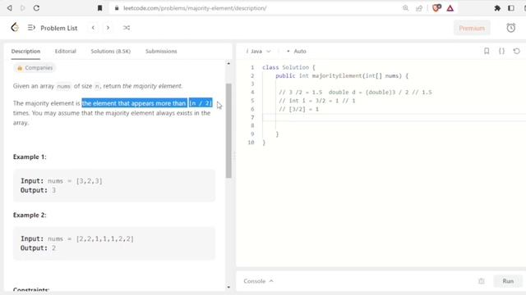Go back with the browser back arrow

pos(10,8)
